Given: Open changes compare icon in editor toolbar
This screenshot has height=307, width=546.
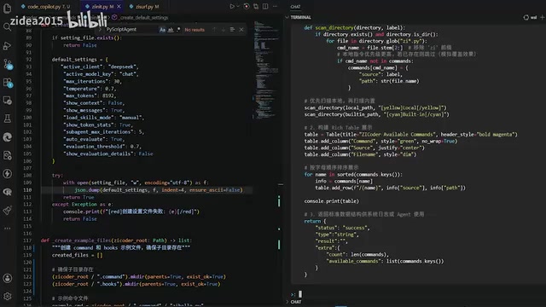Looking at the screenshot, I should [x=256, y=6].
